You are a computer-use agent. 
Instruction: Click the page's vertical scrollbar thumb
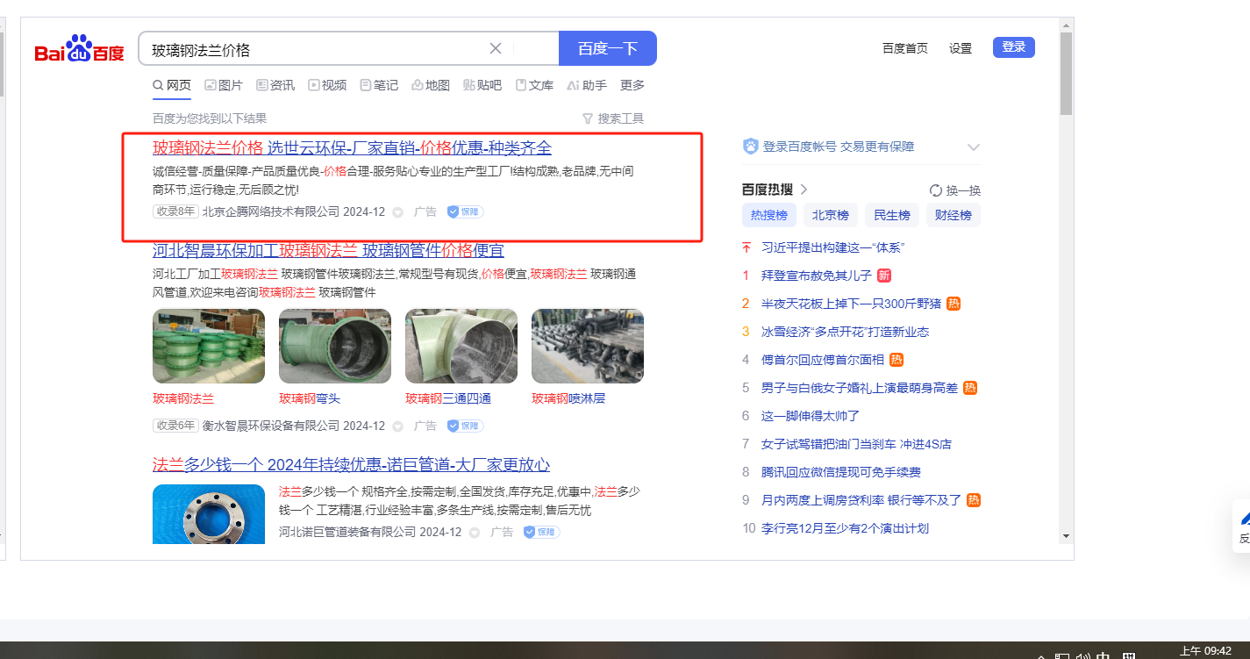pyautogui.click(x=1066, y=72)
